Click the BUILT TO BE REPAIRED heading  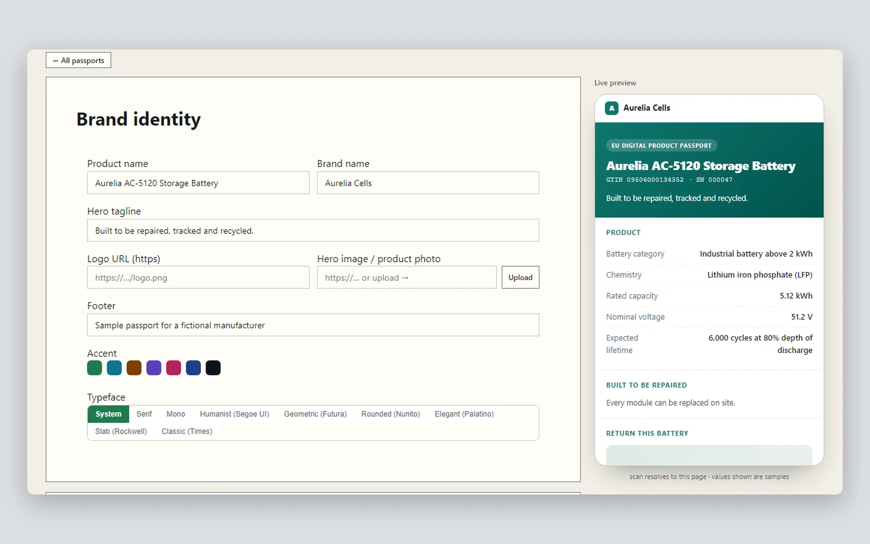(647, 385)
